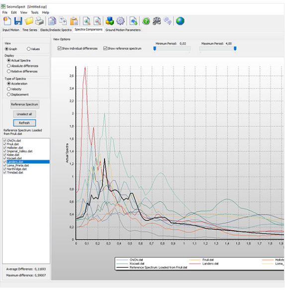Image resolution: width=285 pixels, height=290 pixels.
Task: Click the copy plot icon
Action: (x=63, y=21)
